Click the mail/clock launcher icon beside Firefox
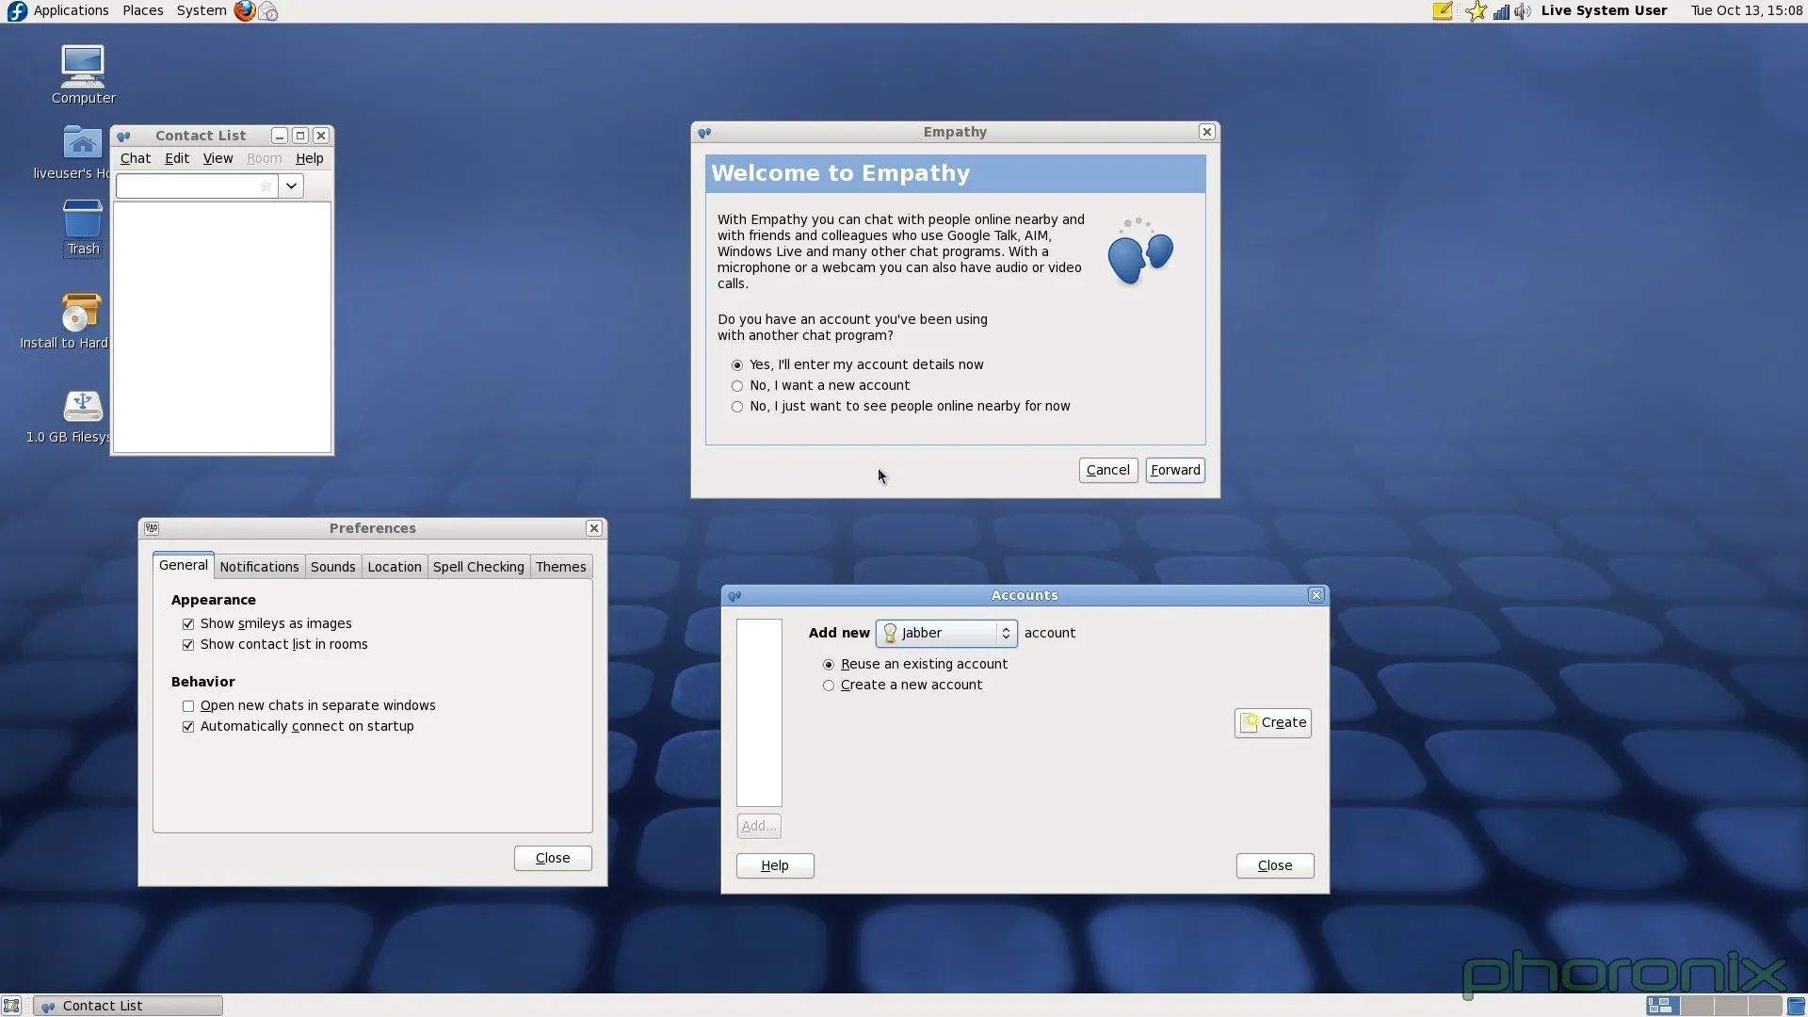The image size is (1808, 1017). (268, 11)
